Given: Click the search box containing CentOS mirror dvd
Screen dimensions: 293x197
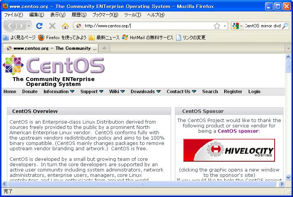Looking at the screenshot, I should tap(262, 26).
